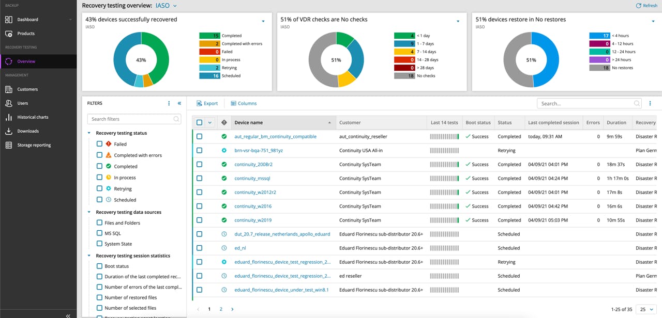
Task: Collapse the left sidebar with bottom chevrons
Action: [68, 315]
